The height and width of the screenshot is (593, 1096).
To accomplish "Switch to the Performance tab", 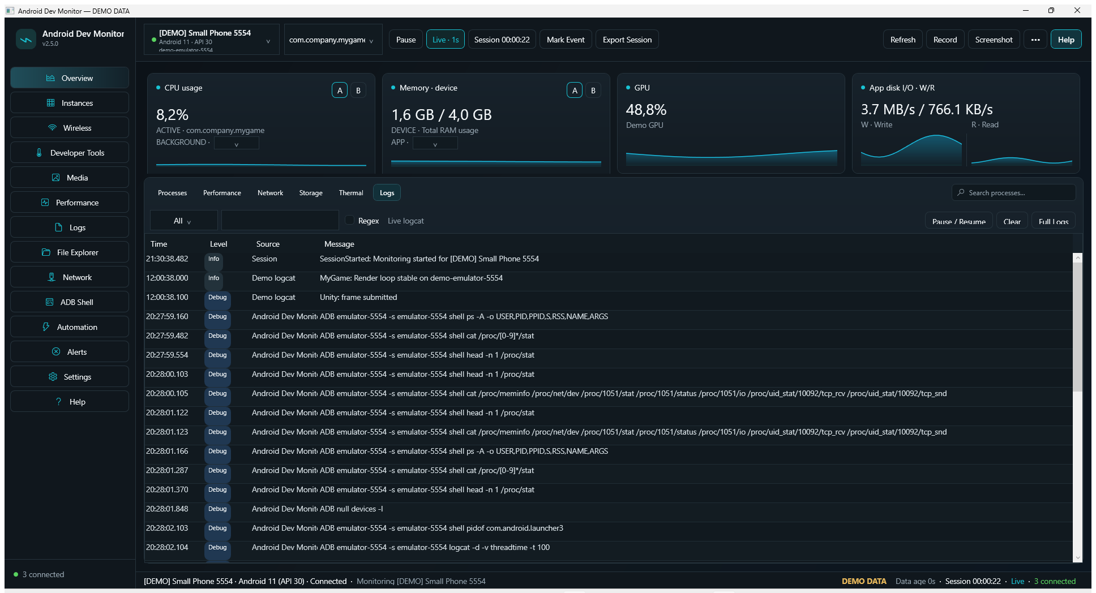I will click(x=222, y=193).
